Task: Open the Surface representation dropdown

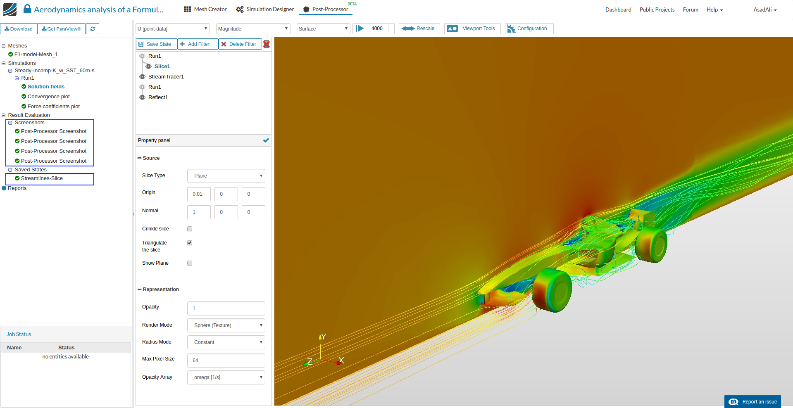Action: (323, 28)
